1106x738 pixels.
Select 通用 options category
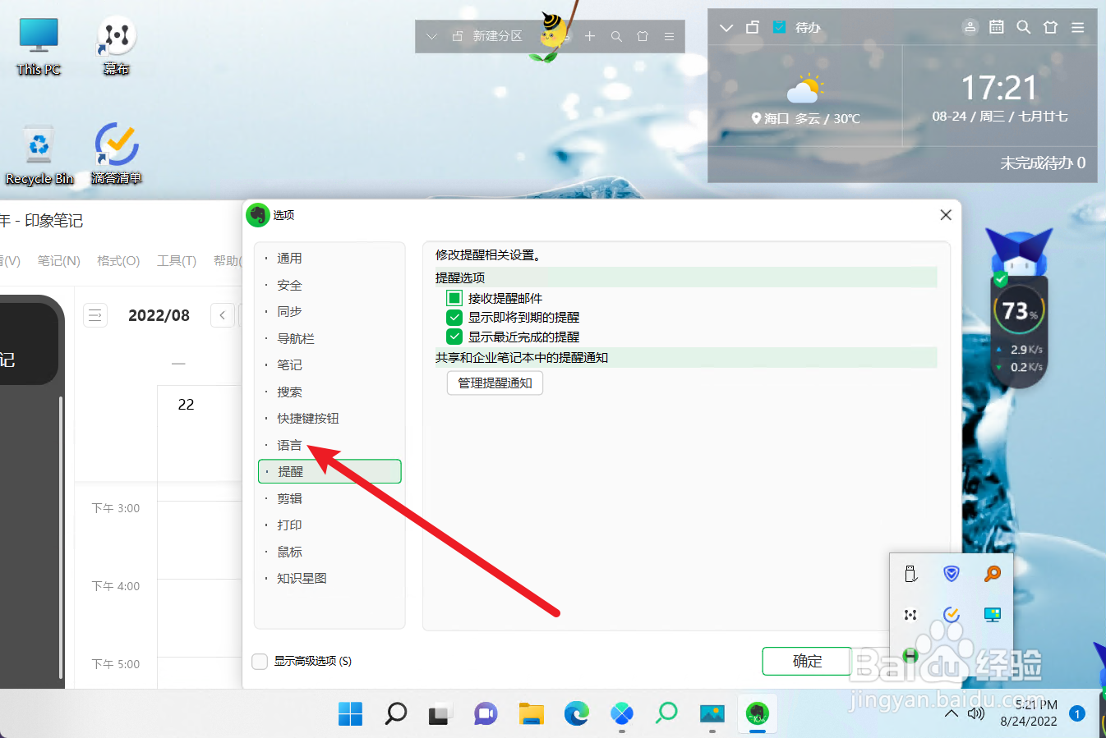[x=329, y=258]
